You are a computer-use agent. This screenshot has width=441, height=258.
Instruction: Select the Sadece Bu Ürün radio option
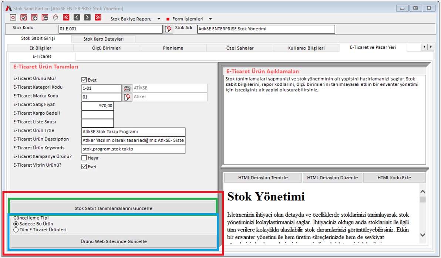16,224
